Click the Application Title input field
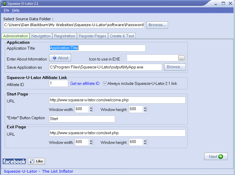The height and width of the screenshot is (175, 235). [97, 48]
